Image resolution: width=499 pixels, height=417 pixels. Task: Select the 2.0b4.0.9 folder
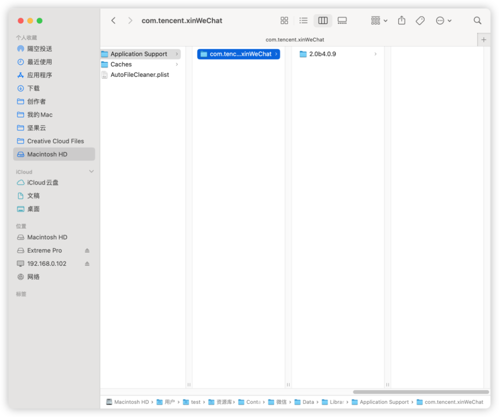pyautogui.click(x=339, y=54)
